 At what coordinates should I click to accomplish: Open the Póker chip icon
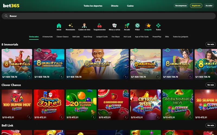point(137,26)
